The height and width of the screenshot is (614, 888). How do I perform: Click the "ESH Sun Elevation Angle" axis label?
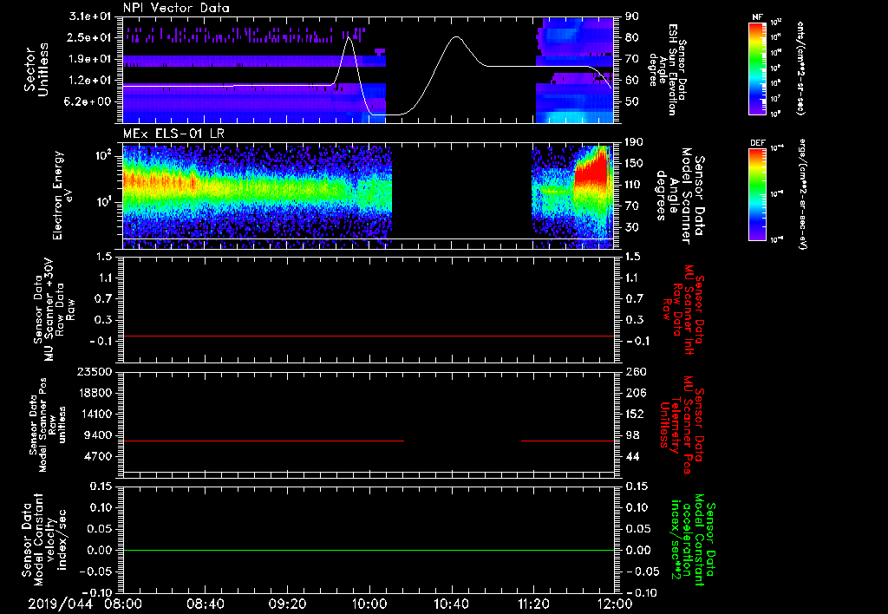(x=667, y=69)
